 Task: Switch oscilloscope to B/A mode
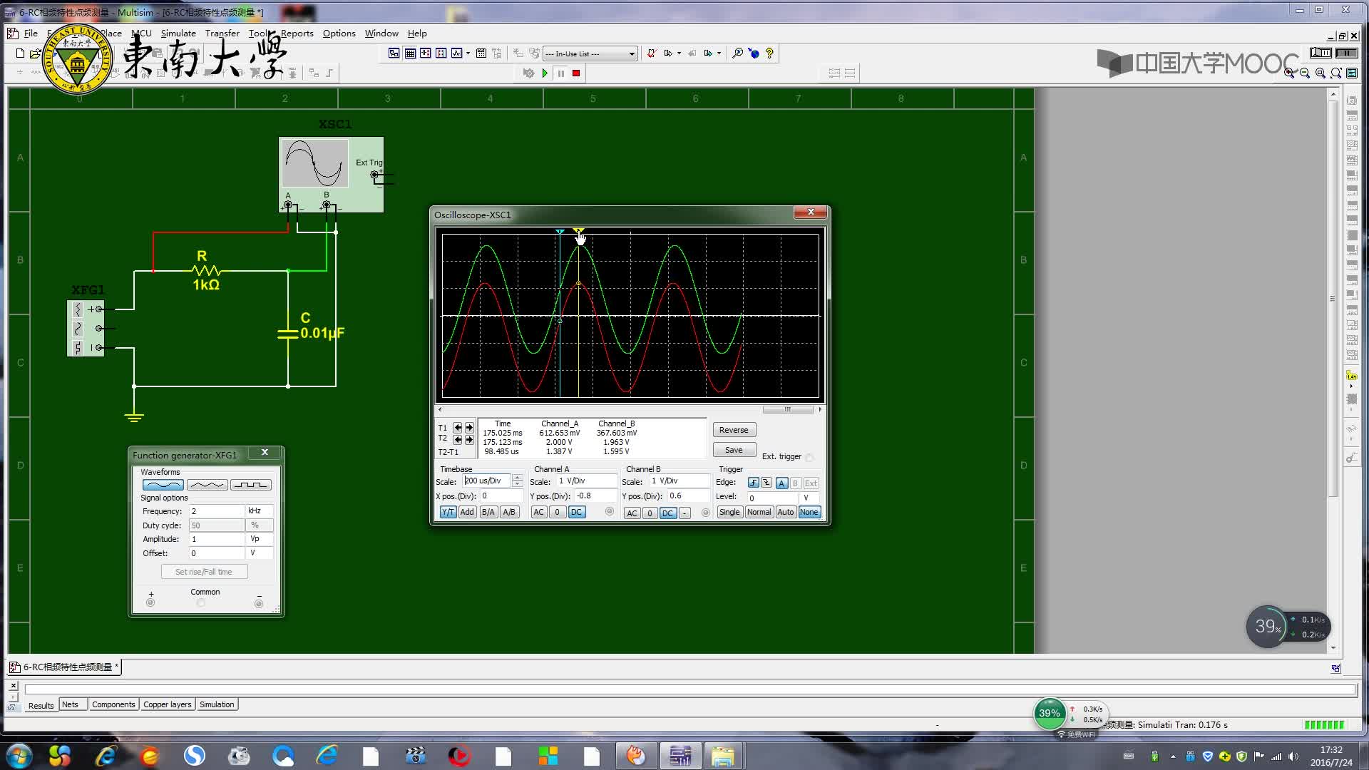[488, 512]
